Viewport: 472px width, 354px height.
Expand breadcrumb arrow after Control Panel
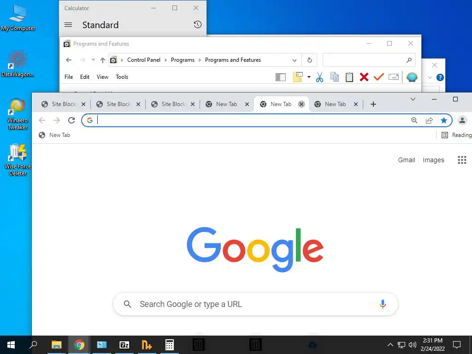coord(165,60)
